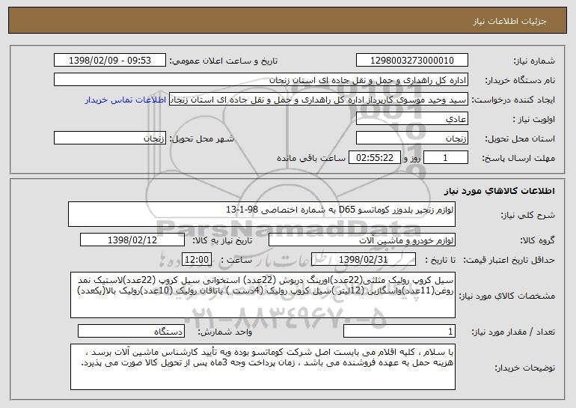Screen dimensions: 576x408
Task: Select the announcement date field 1398/02/09 - 09:53
Action: (110, 61)
